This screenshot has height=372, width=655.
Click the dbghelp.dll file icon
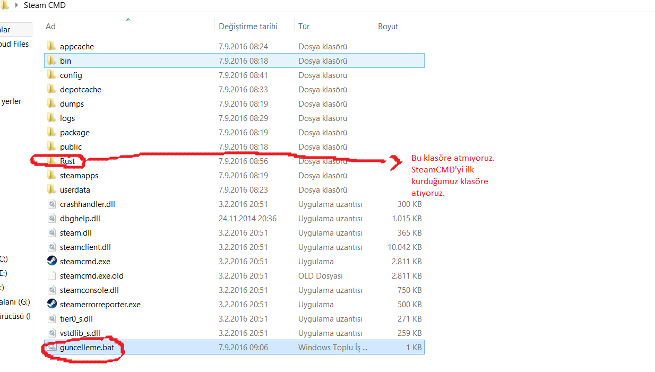coord(51,218)
